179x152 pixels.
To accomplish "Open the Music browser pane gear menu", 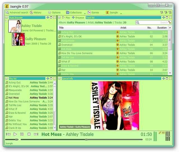I will (6, 17).
